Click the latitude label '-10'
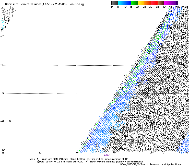 click(2, 150)
